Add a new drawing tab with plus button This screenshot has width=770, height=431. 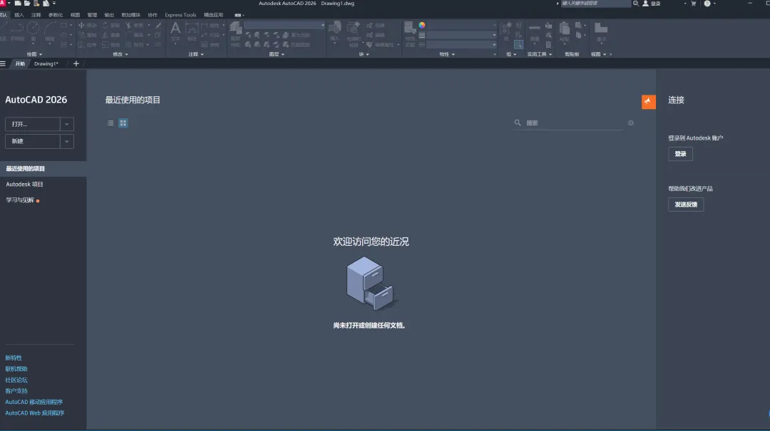click(76, 64)
